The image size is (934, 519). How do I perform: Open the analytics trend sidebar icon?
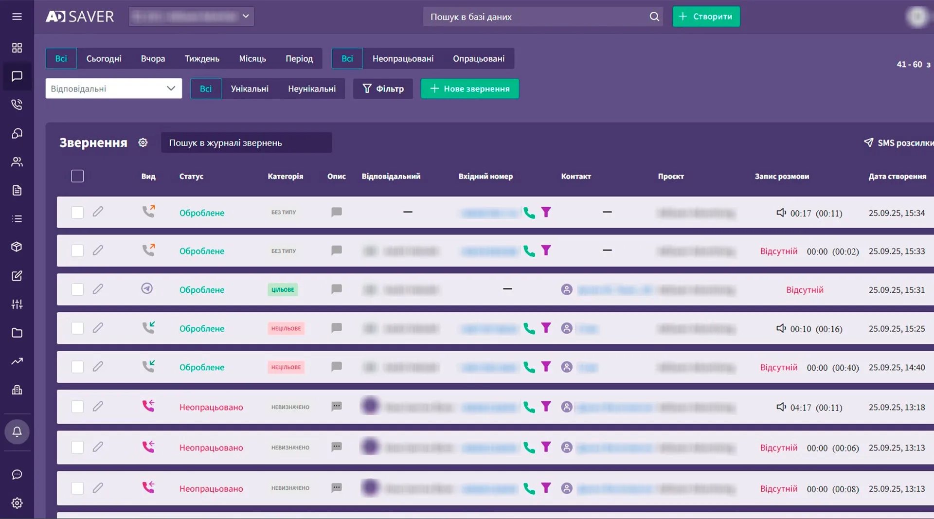[17, 361]
